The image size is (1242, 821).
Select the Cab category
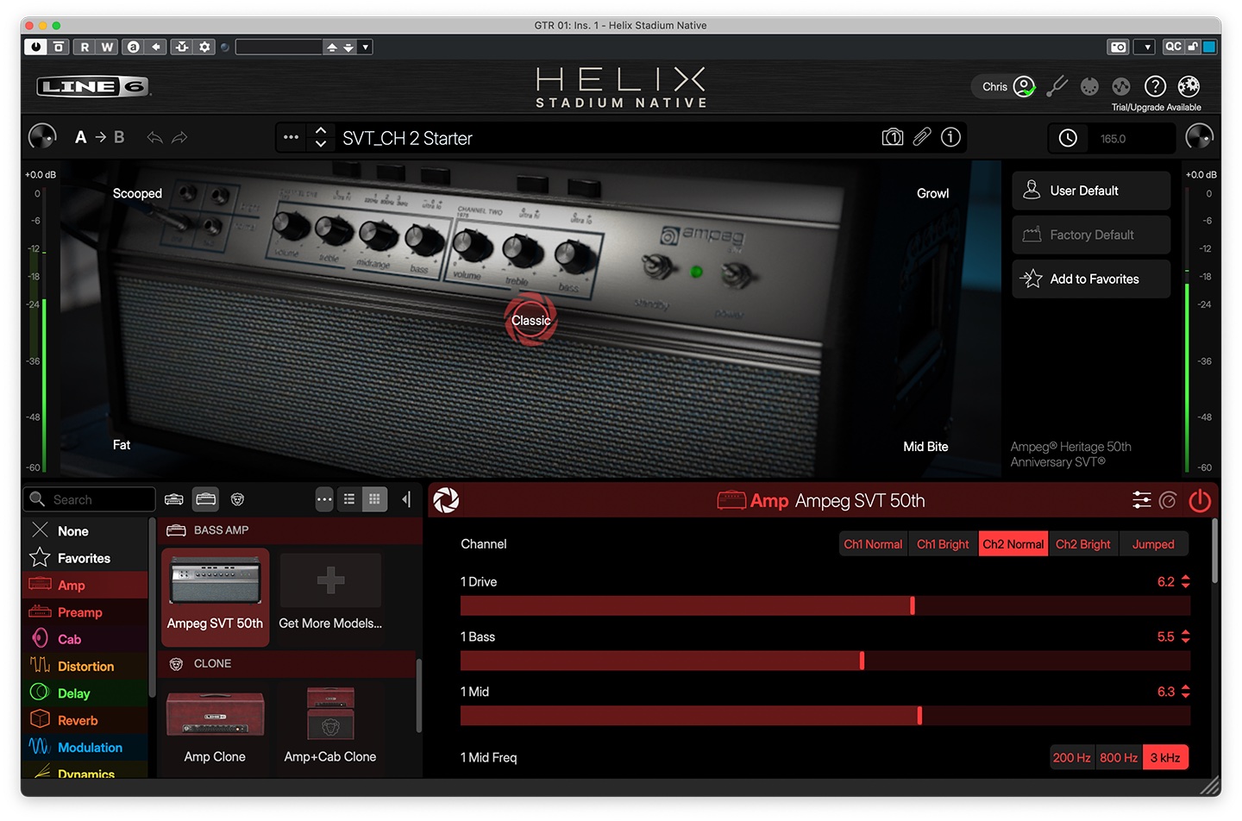tap(85, 639)
